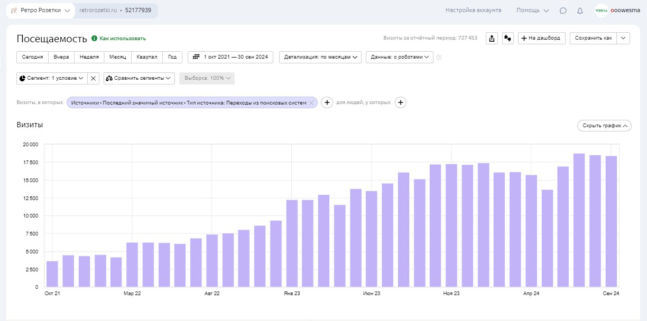The height and width of the screenshot is (321, 647).
Task: Open the arrow next to Сохранить как
Action: click(624, 38)
